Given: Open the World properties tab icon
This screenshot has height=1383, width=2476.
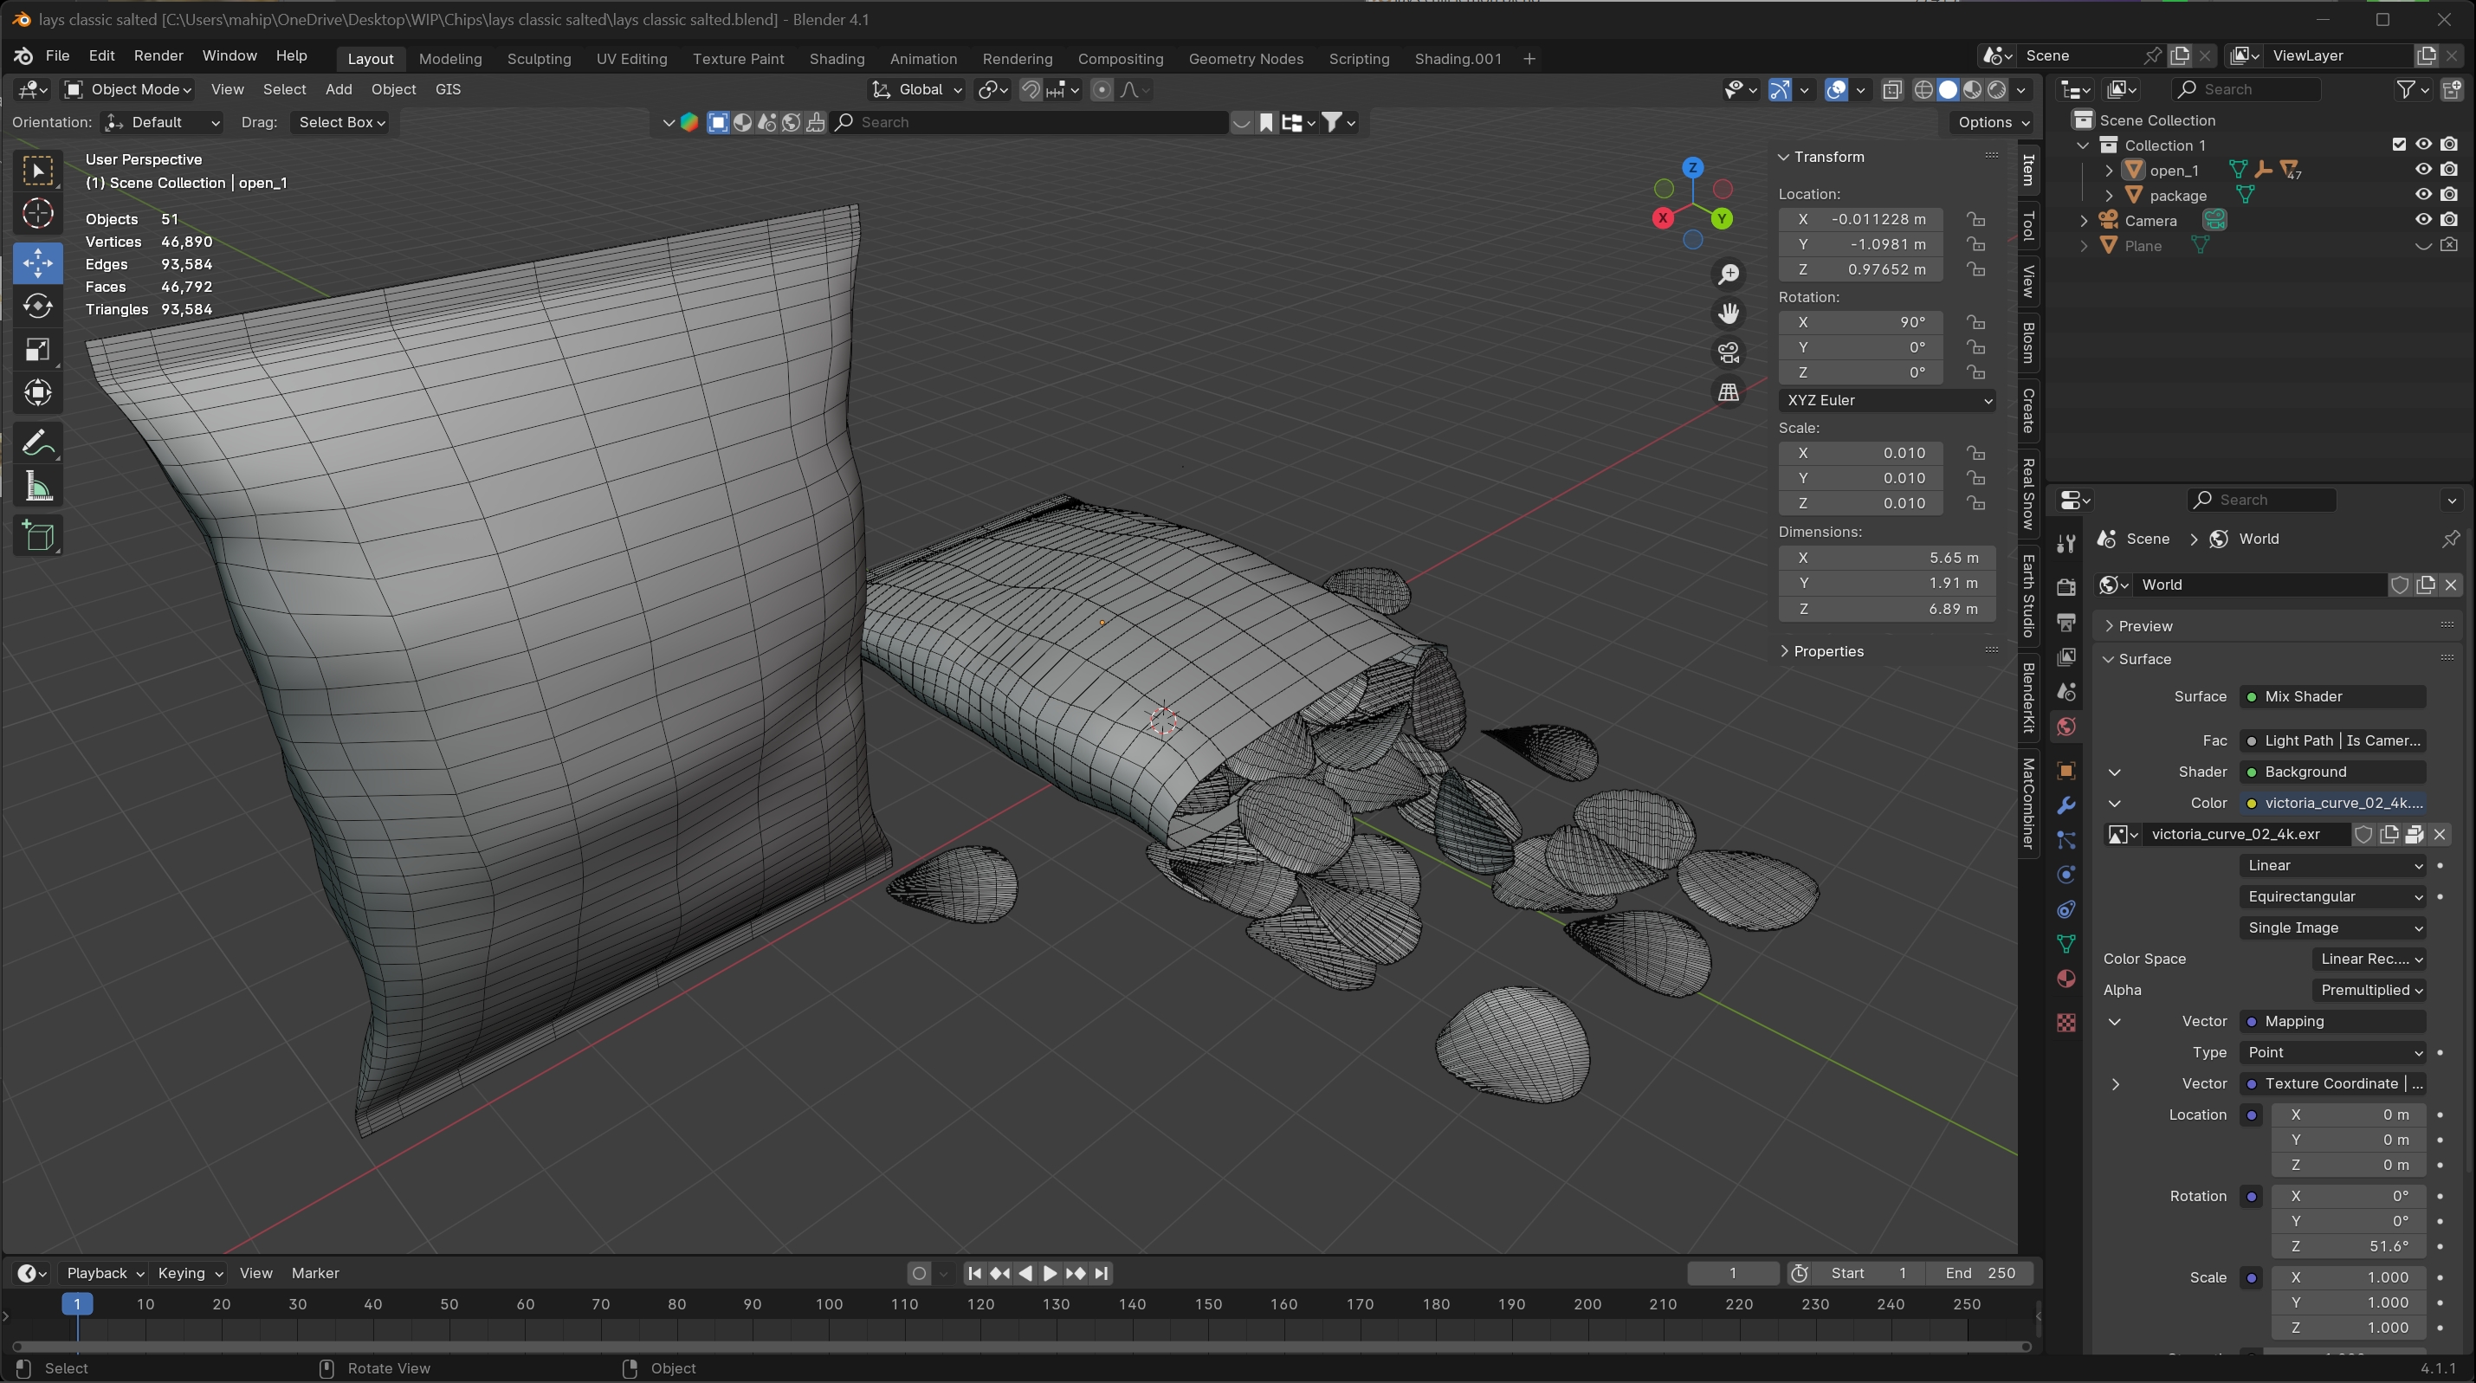Looking at the screenshot, I should point(2065,727).
